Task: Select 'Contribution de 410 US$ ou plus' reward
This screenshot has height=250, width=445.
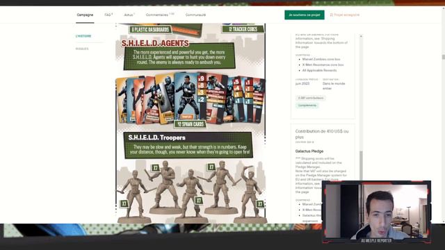Action: (322, 134)
